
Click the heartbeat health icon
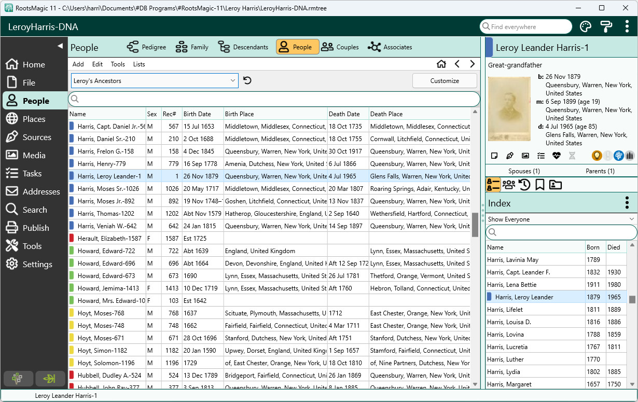[557, 156]
